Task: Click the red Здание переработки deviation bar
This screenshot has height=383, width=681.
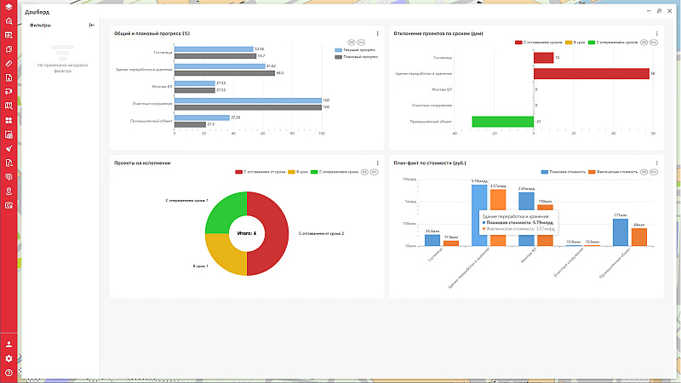Action: pos(592,74)
